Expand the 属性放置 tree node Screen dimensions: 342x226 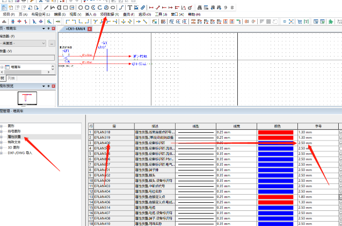pyautogui.click(x=3, y=137)
